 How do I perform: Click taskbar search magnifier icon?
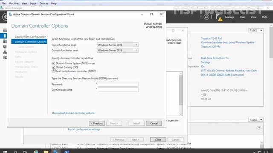(15, 152)
